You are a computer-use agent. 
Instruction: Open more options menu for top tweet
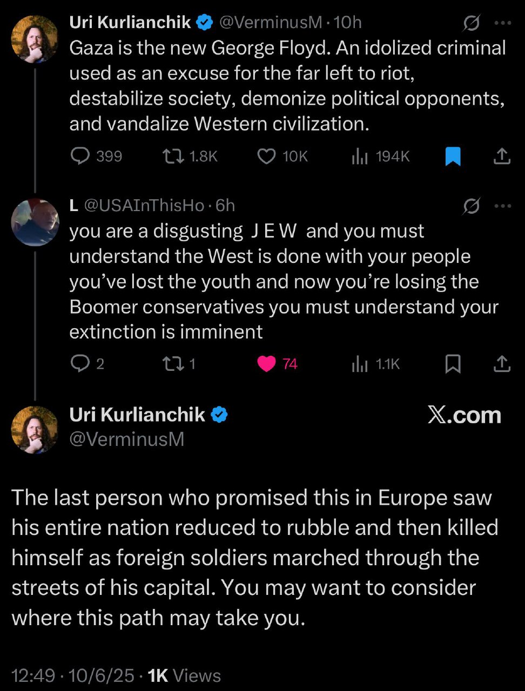pyautogui.click(x=502, y=23)
